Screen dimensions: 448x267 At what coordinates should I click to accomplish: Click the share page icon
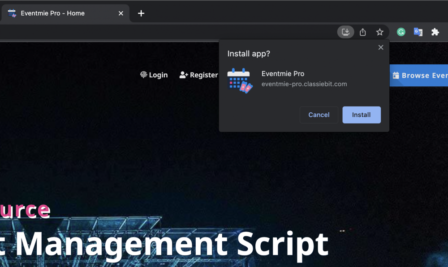[363, 32]
